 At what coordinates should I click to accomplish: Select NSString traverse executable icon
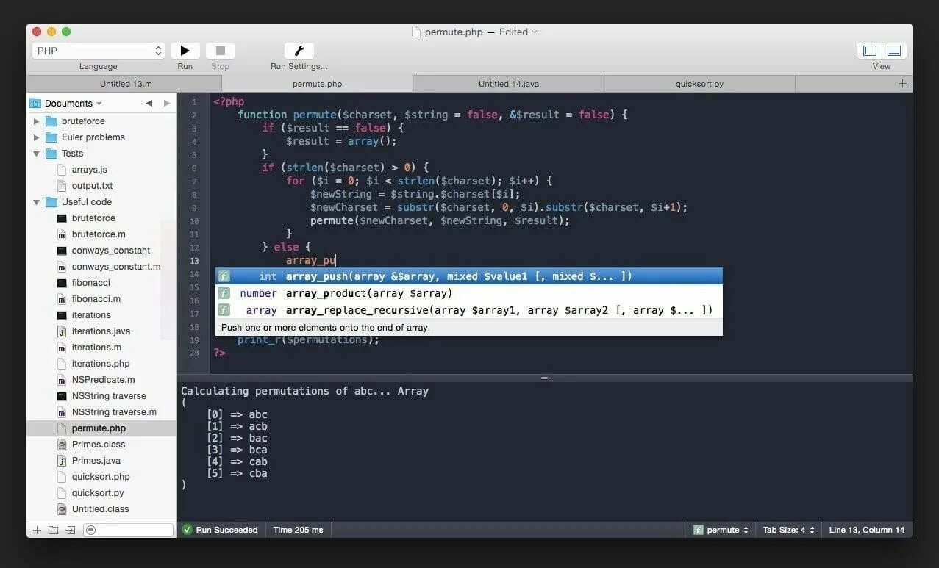pos(62,396)
